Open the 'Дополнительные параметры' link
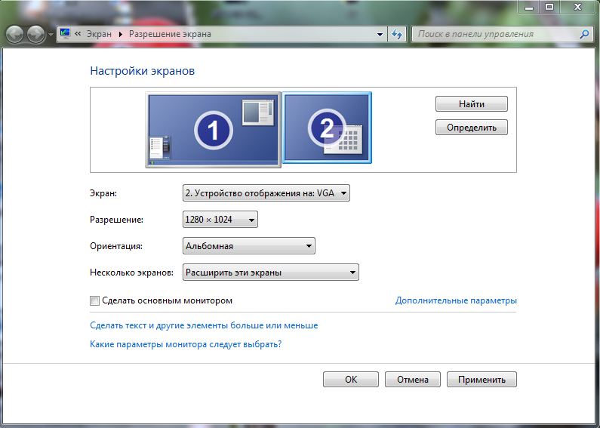Viewport: 600px width, 428px height. pos(456,300)
